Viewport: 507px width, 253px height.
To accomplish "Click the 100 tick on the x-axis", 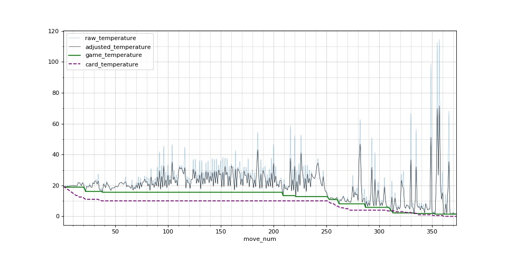I will coord(168,231).
